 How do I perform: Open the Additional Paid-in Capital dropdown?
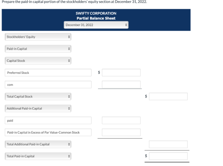38,108
